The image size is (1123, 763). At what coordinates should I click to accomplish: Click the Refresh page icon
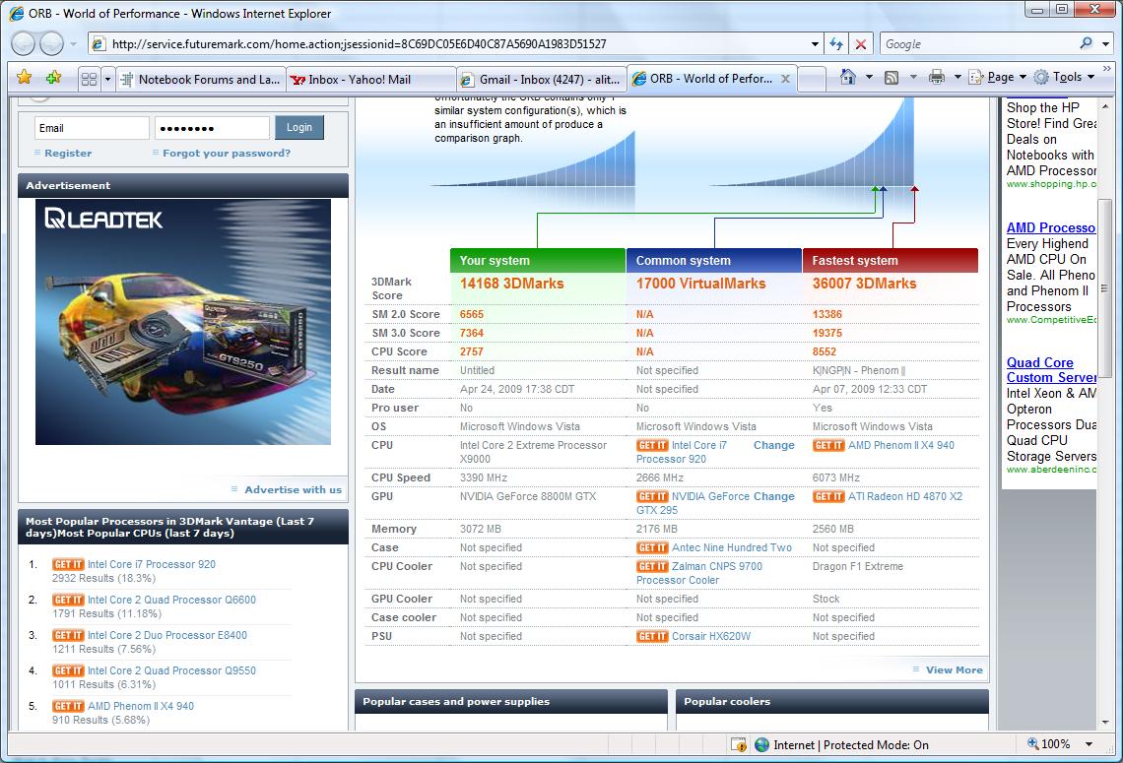(x=835, y=44)
